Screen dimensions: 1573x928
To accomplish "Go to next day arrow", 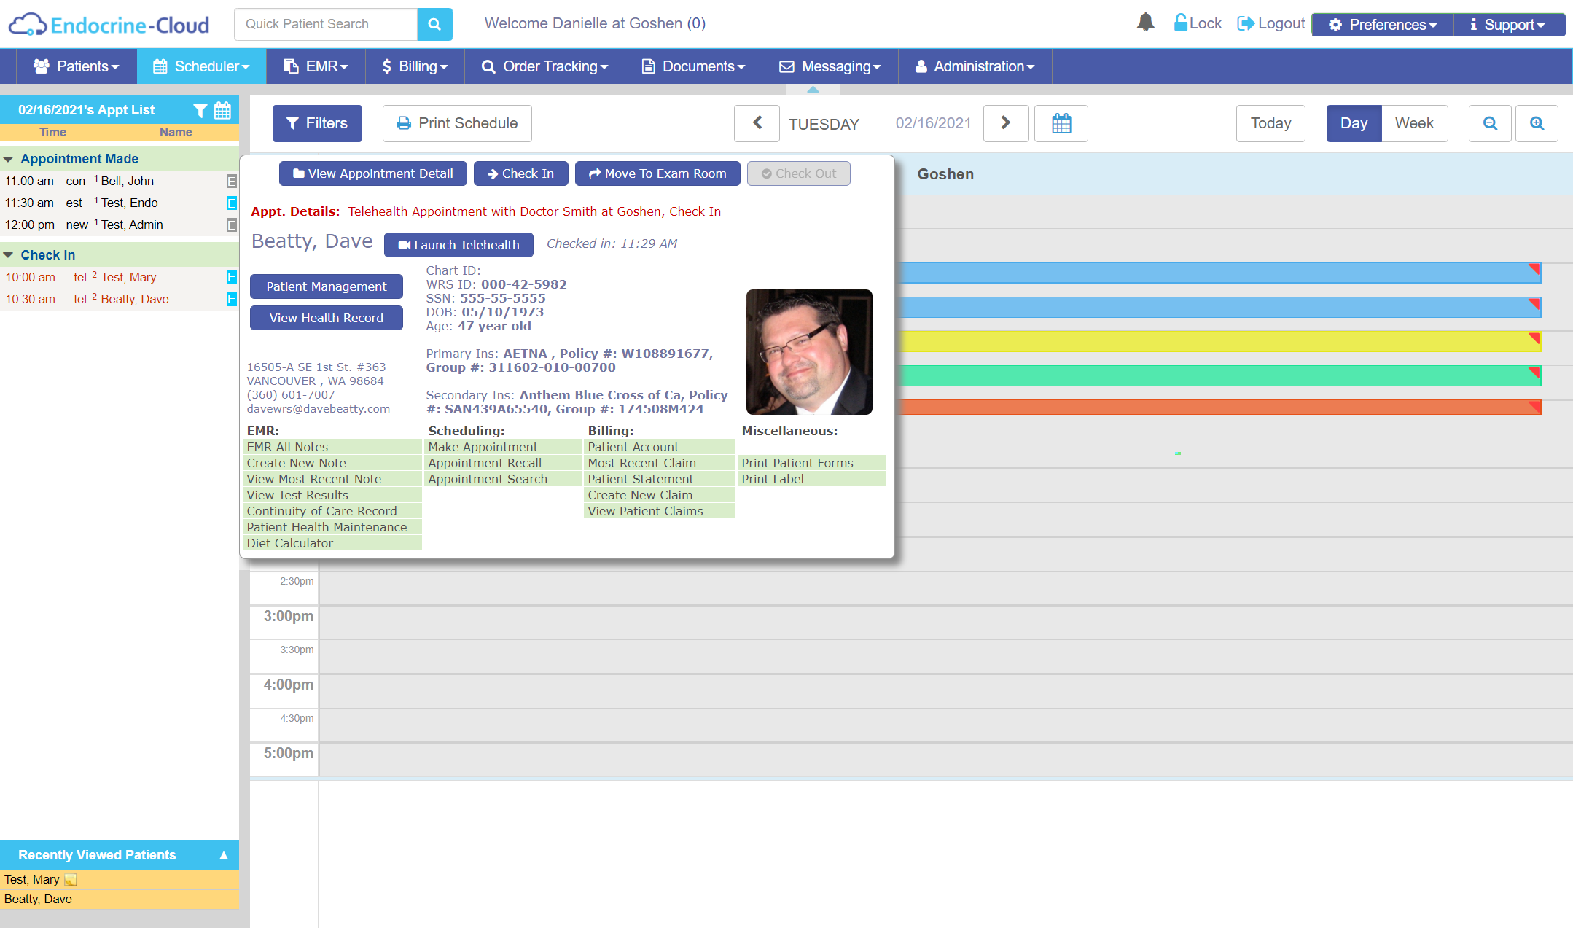I will click(x=1006, y=123).
